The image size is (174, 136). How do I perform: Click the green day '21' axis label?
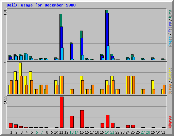pos(112,132)
